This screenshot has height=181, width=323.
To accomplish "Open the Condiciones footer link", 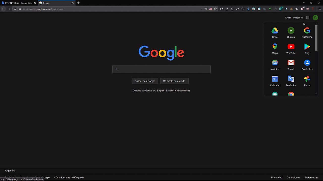I will click(293, 177).
